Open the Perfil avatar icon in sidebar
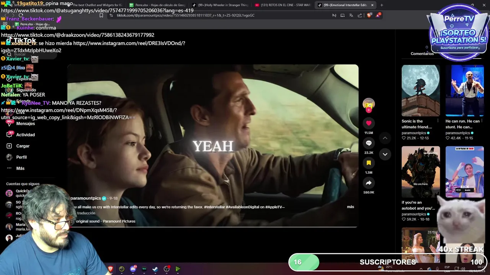This screenshot has width=490, height=275. (9, 157)
